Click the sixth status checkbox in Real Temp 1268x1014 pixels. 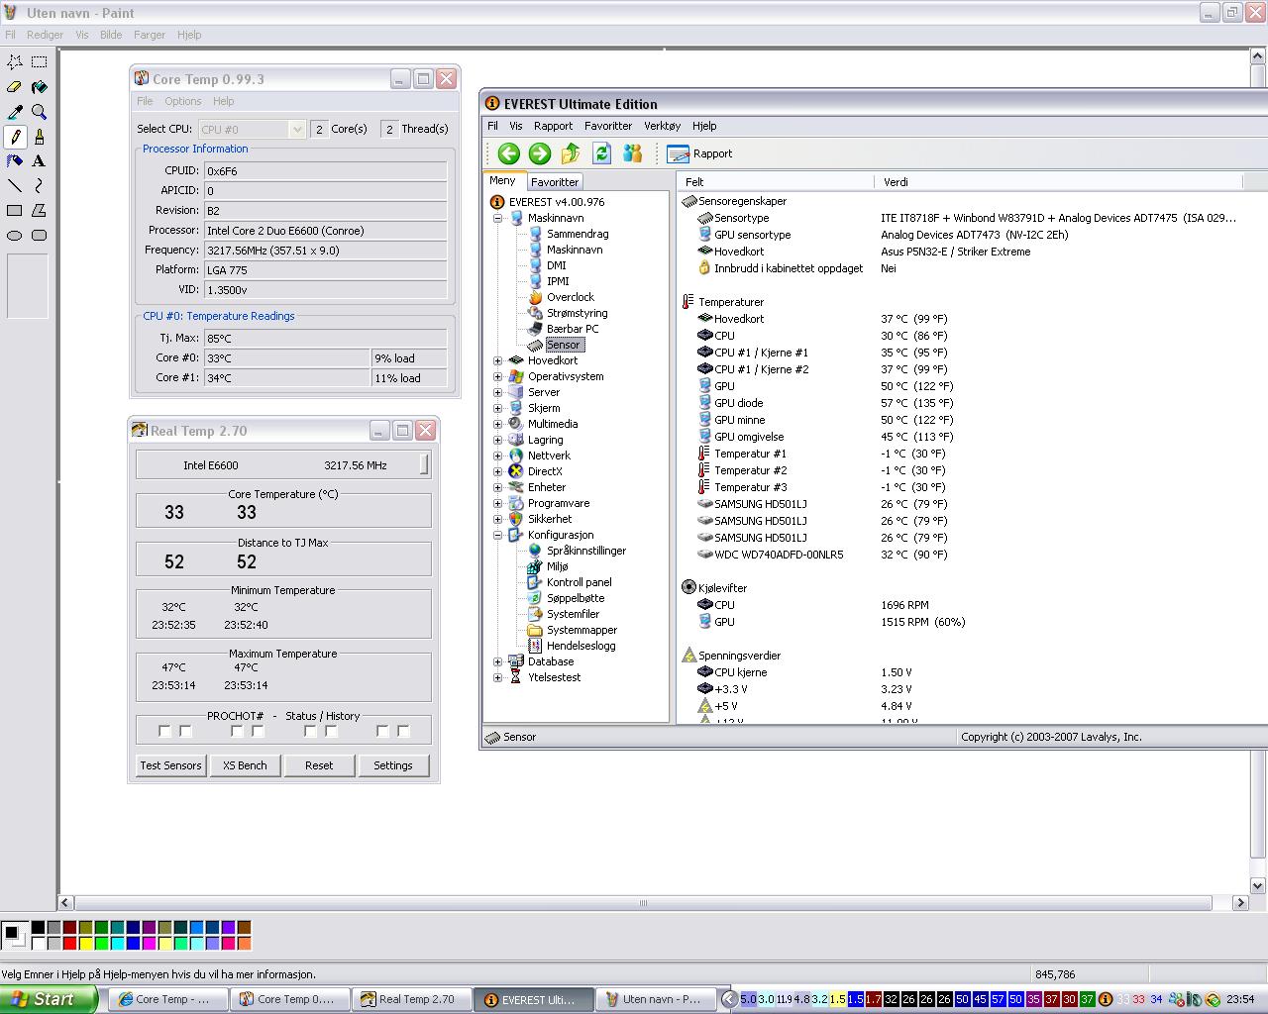pyautogui.click(x=331, y=731)
